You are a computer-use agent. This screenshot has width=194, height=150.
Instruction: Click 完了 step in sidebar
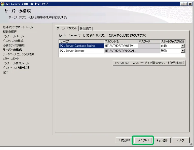(5, 72)
